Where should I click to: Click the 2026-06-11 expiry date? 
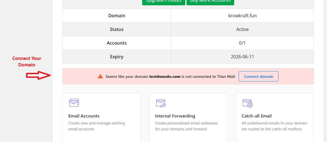(x=242, y=57)
